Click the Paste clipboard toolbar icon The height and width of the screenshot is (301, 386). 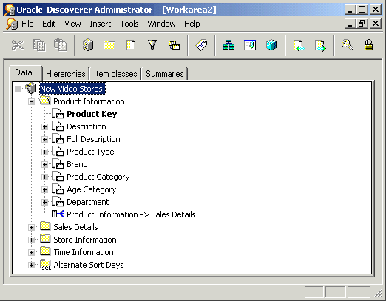tap(61, 45)
